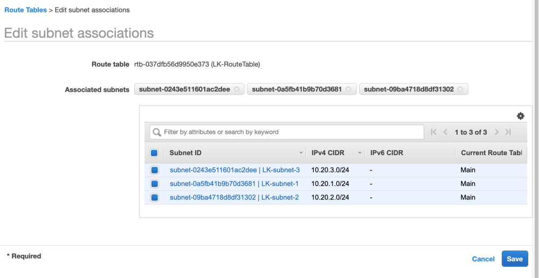Image resolution: width=539 pixels, height=278 pixels.
Task: Click the IPv4 CIDR column header
Action: (328, 153)
